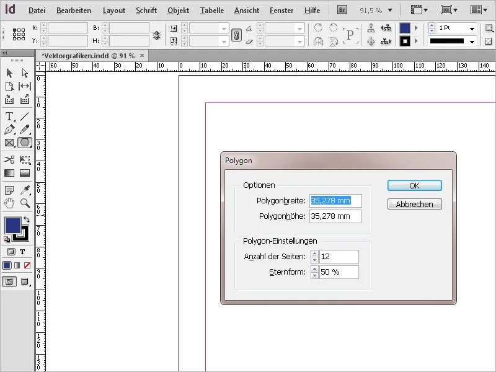This screenshot has height=372, width=496.
Task: Click the Polygonhöhe input field
Action: pyautogui.click(x=335, y=216)
